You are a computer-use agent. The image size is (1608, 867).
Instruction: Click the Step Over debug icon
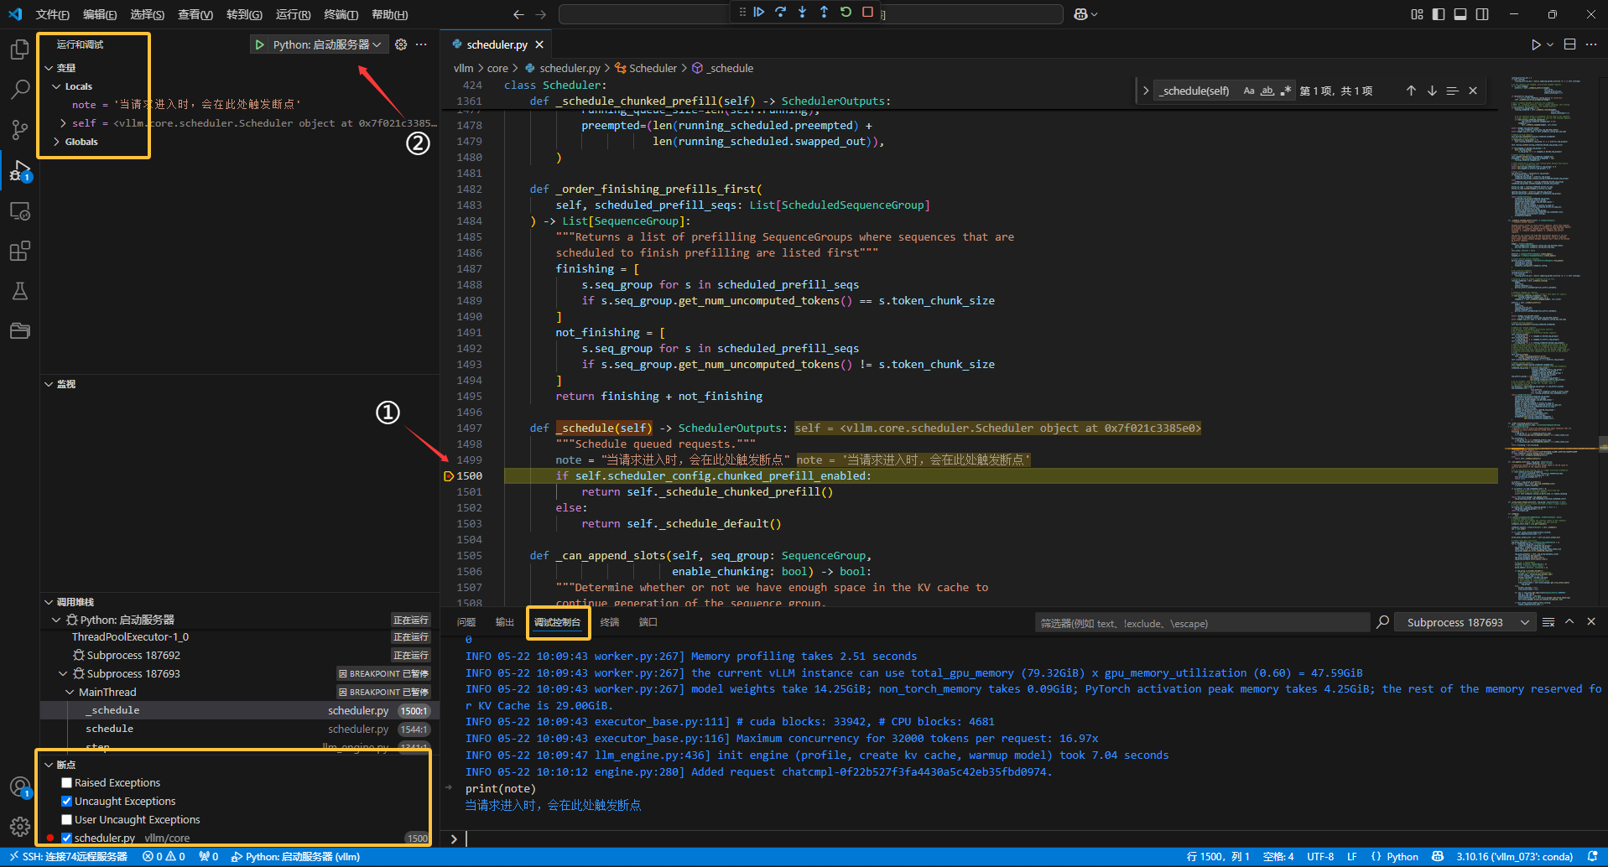coord(781,12)
